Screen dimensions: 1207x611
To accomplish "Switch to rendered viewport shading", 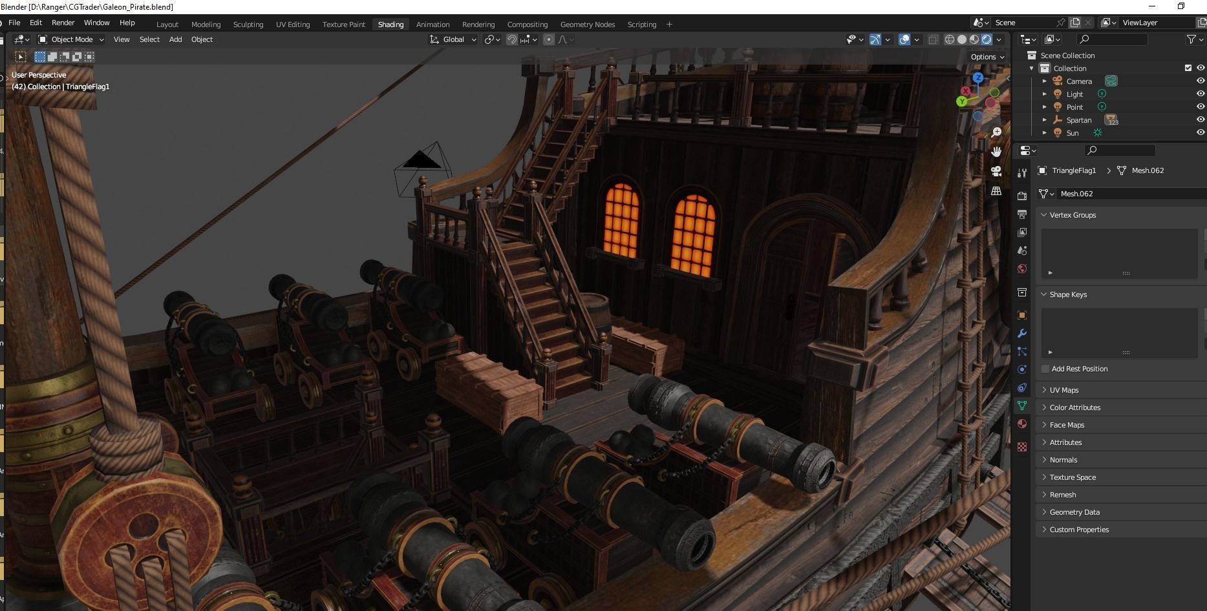I will pos(987,39).
